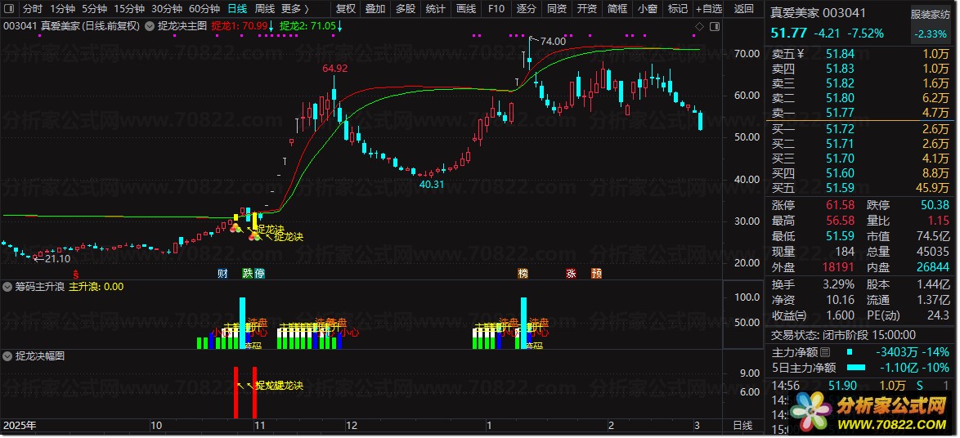Expand the 捉龙决幅图 indicator dropdown
This screenshot has width=960, height=438.
(8, 355)
